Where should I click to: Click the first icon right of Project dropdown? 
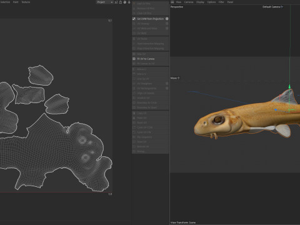pyautogui.click(x=116, y=2)
